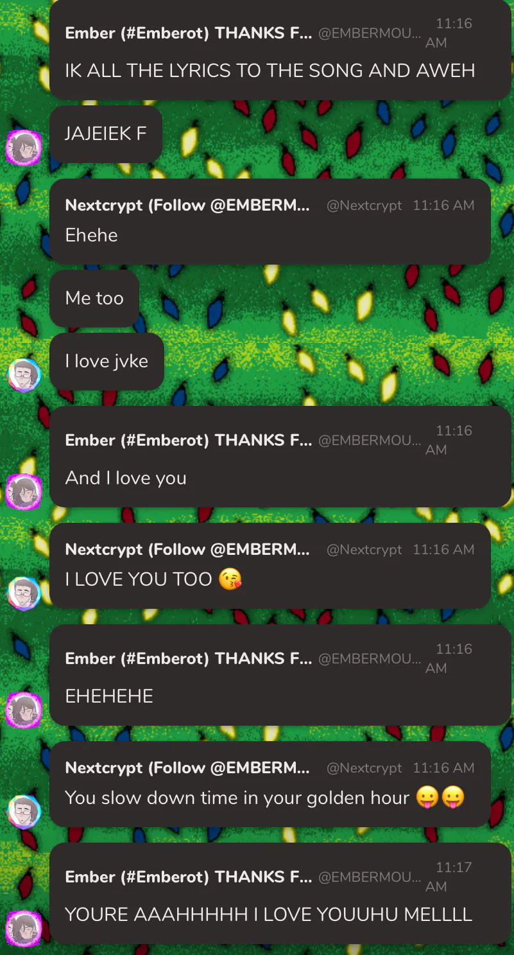514x955 pixels.
Task: Select the I love jvke message bubble
Action: (107, 361)
